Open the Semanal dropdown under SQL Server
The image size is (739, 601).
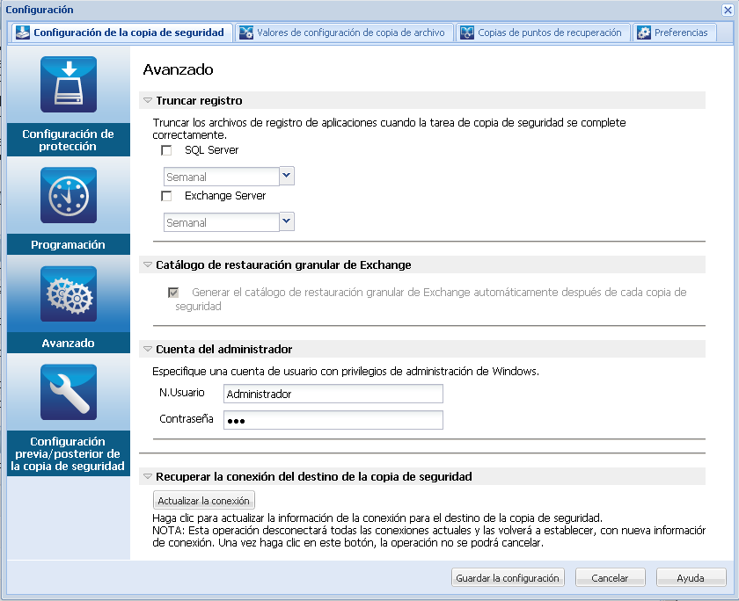[286, 176]
